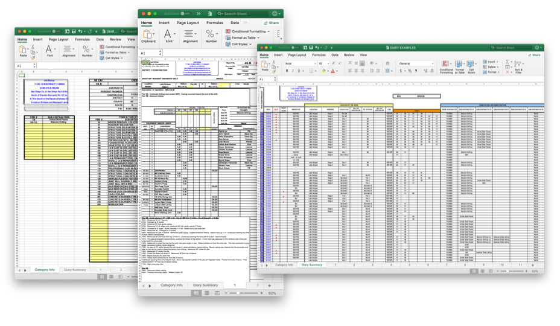This screenshot has height=326, width=560.
Task: Click the zoom out minus in the middle window status bar
Action: tap(226, 293)
